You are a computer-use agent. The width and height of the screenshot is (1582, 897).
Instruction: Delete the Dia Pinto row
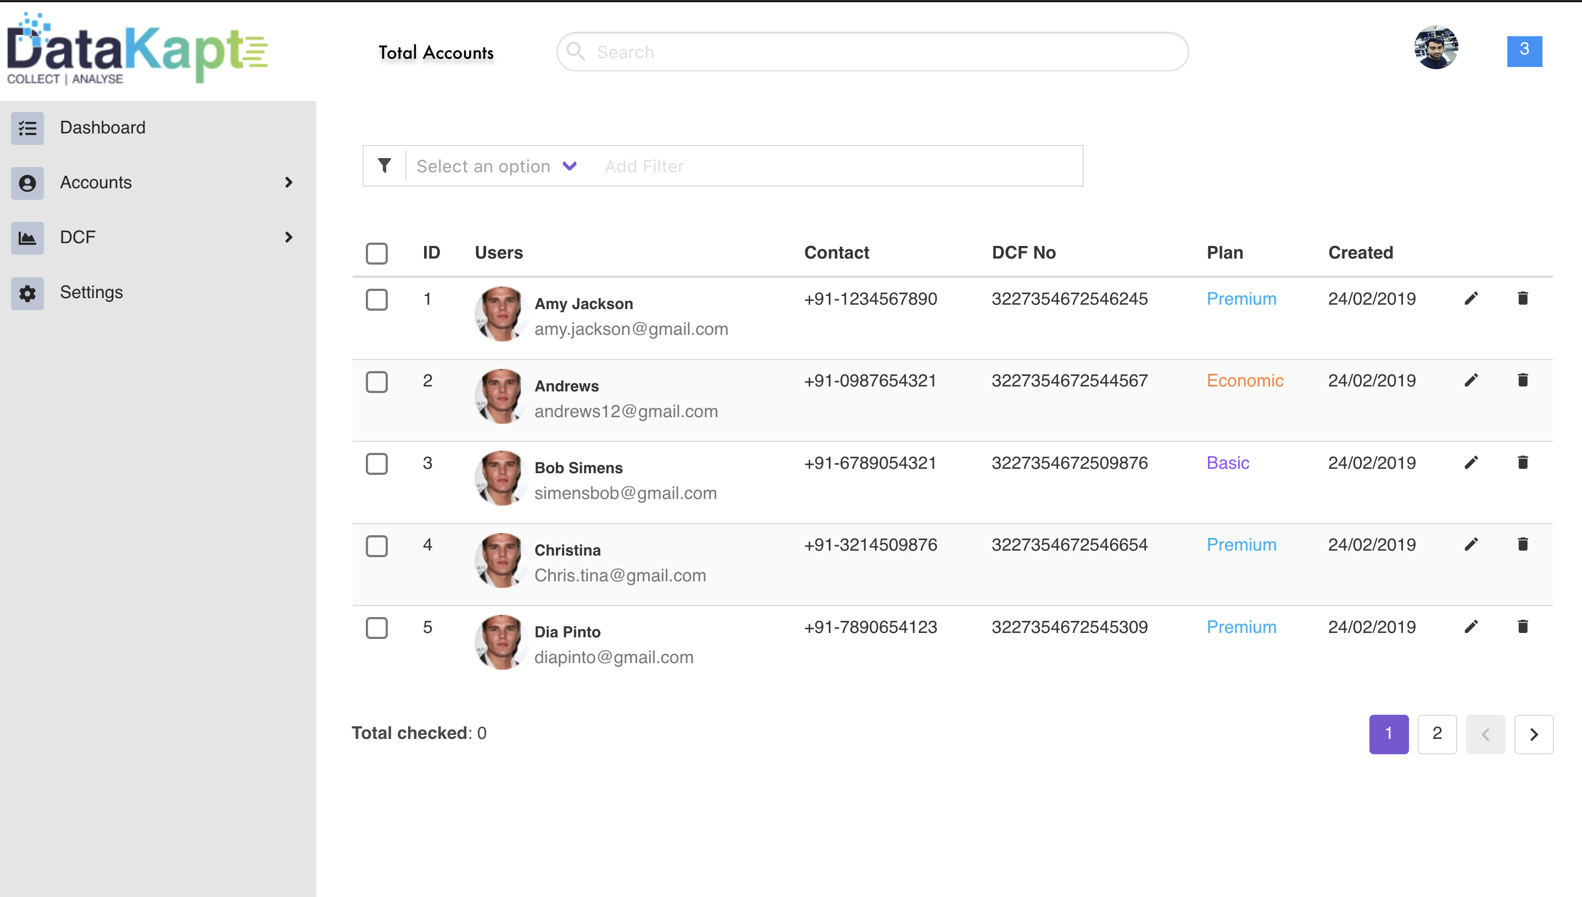[x=1522, y=627]
